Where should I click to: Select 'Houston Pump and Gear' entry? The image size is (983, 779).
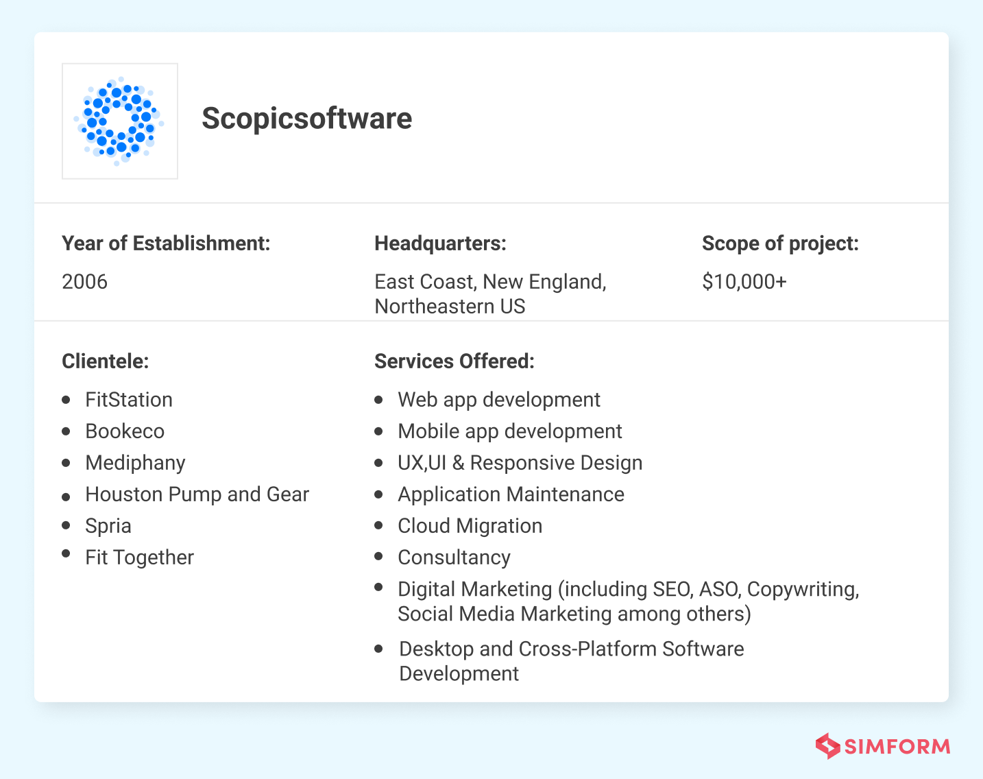(x=197, y=494)
